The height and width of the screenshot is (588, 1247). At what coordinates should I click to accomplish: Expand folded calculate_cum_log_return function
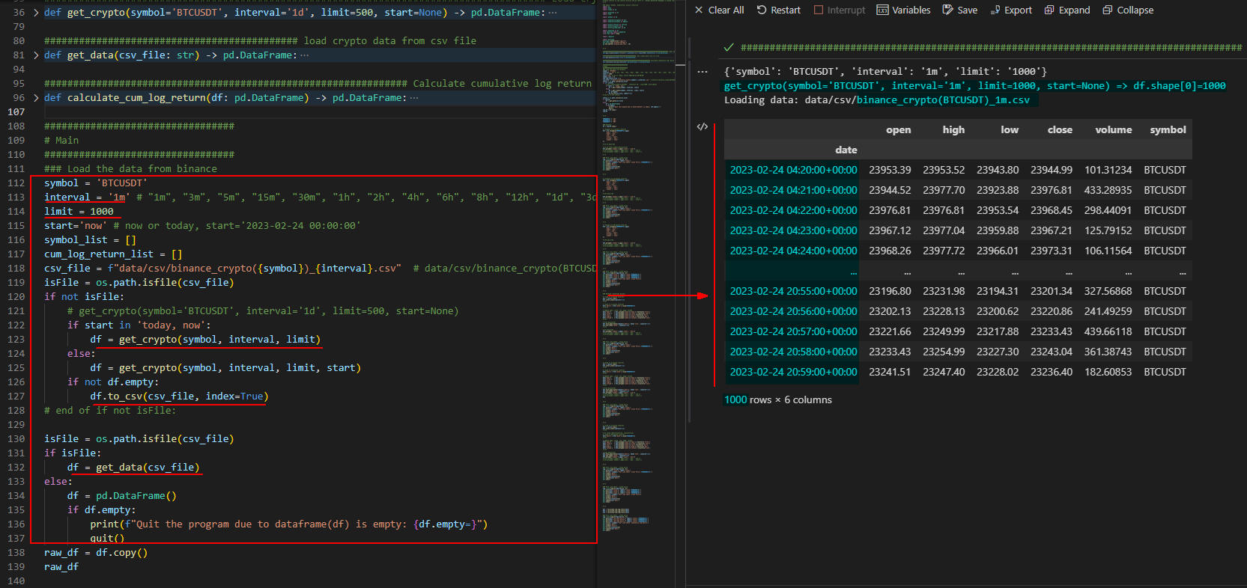tap(36, 98)
